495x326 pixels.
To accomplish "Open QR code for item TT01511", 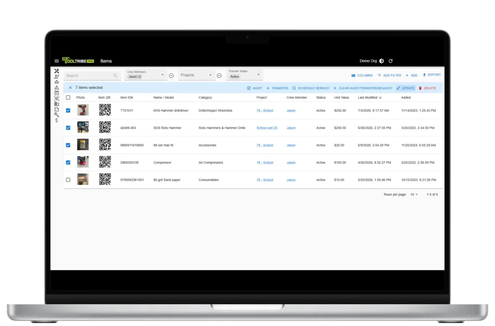I will pyautogui.click(x=105, y=110).
